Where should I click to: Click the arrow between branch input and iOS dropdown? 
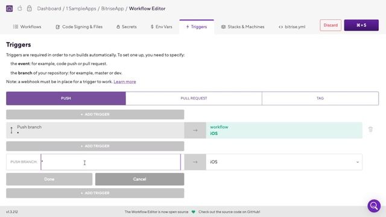pos(195,162)
